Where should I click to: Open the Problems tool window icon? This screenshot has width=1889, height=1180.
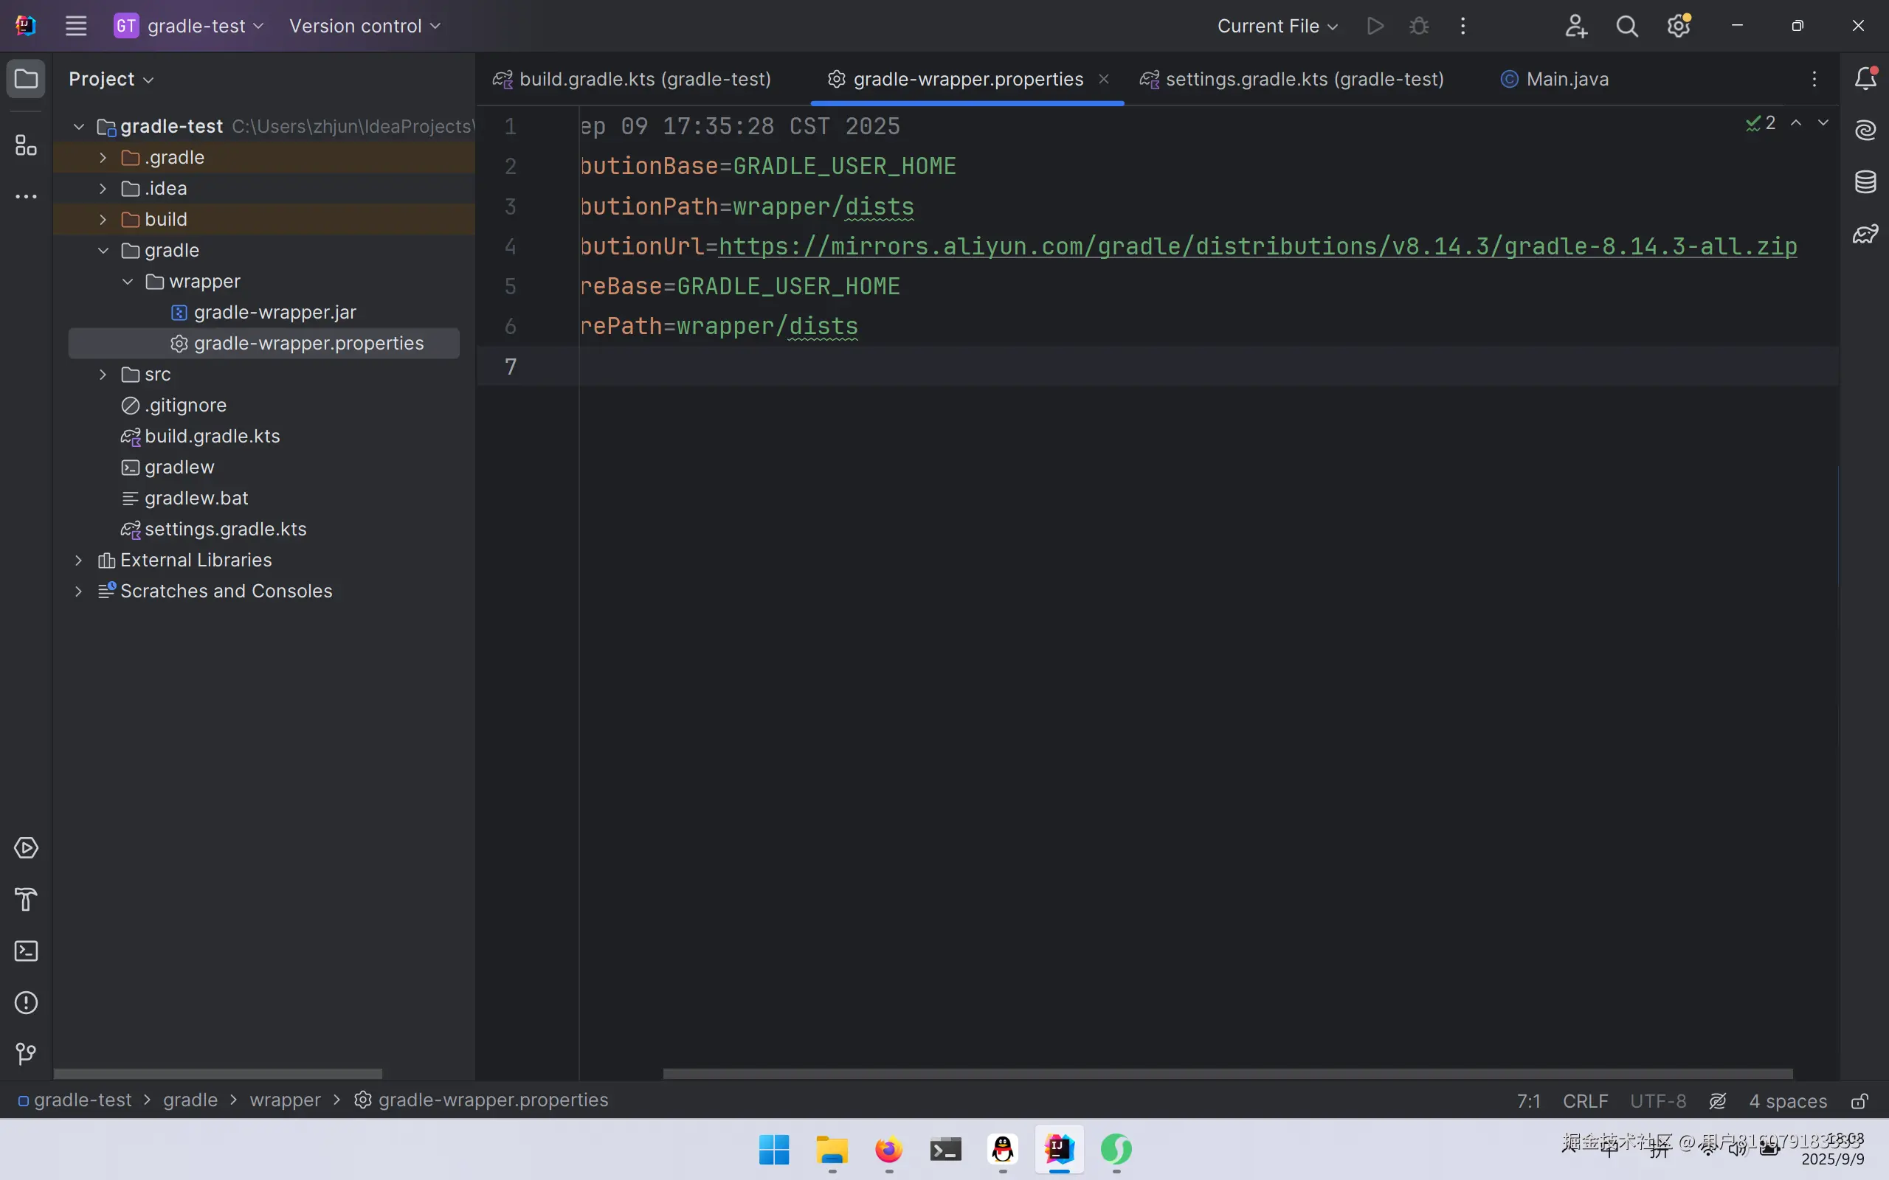[x=26, y=1002]
